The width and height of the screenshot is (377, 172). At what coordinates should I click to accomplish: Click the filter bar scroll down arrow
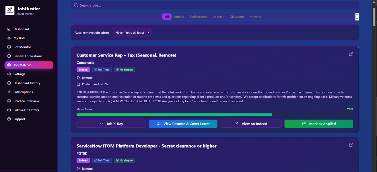[x=357, y=19]
